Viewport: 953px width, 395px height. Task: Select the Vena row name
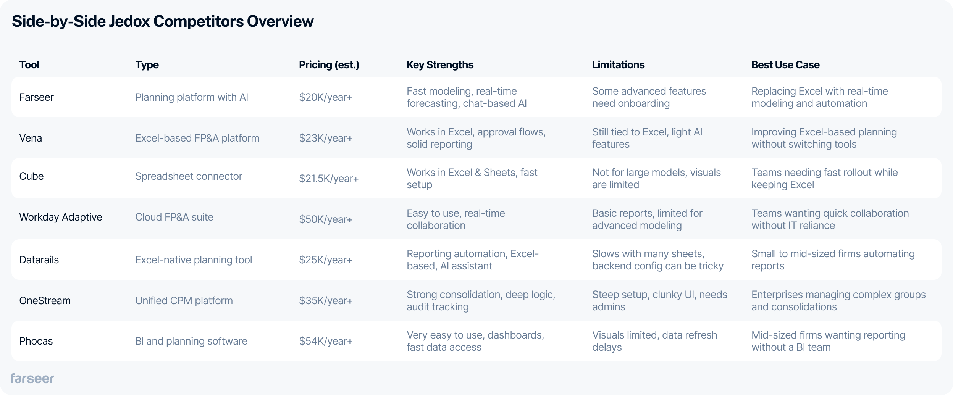(x=31, y=138)
